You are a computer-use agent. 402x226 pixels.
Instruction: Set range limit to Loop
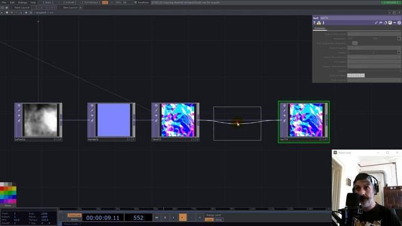click(209, 220)
